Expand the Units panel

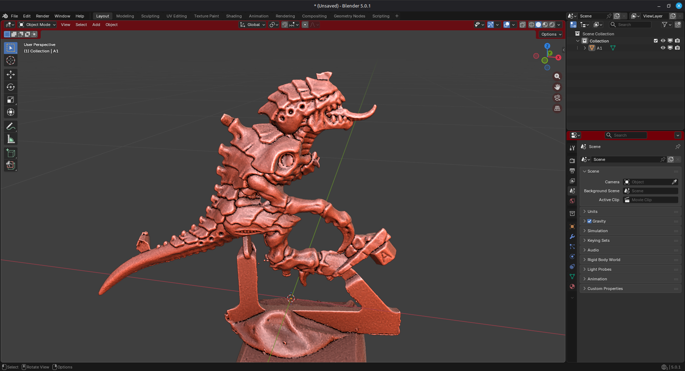(x=592, y=212)
